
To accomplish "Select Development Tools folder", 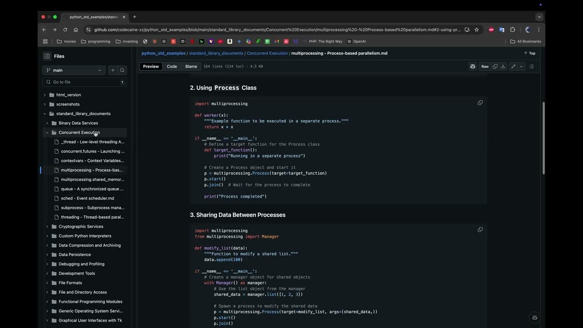I will tap(77, 273).
